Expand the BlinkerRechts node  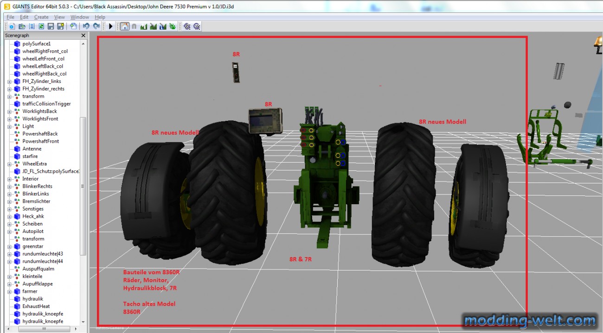click(9, 186)
